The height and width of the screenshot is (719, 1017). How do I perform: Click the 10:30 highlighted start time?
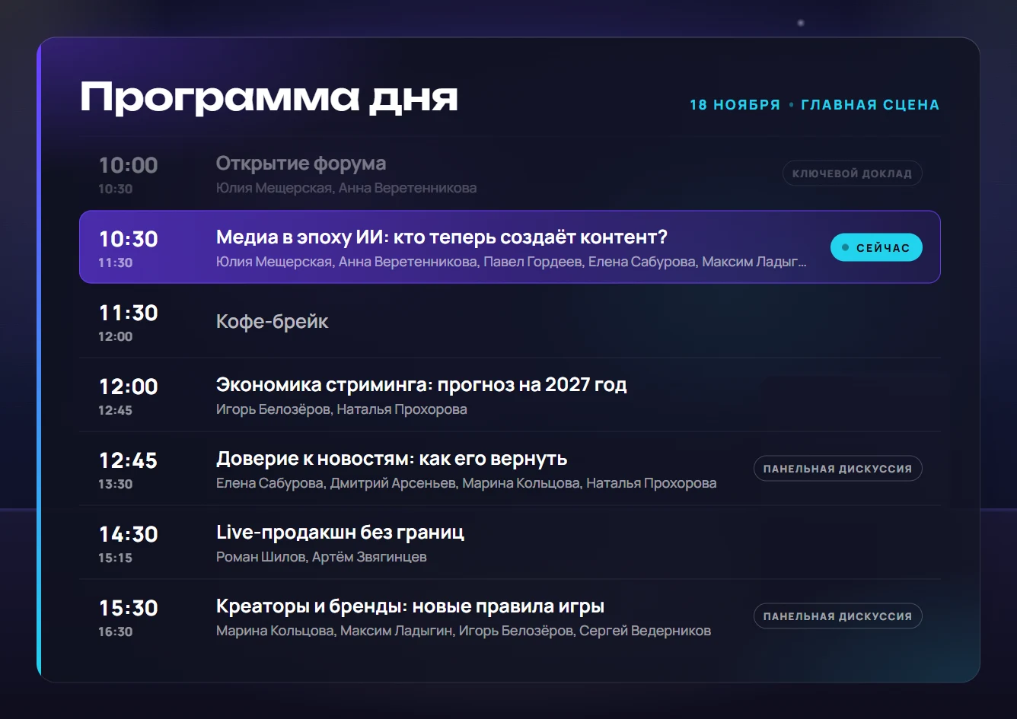(128, 239)
